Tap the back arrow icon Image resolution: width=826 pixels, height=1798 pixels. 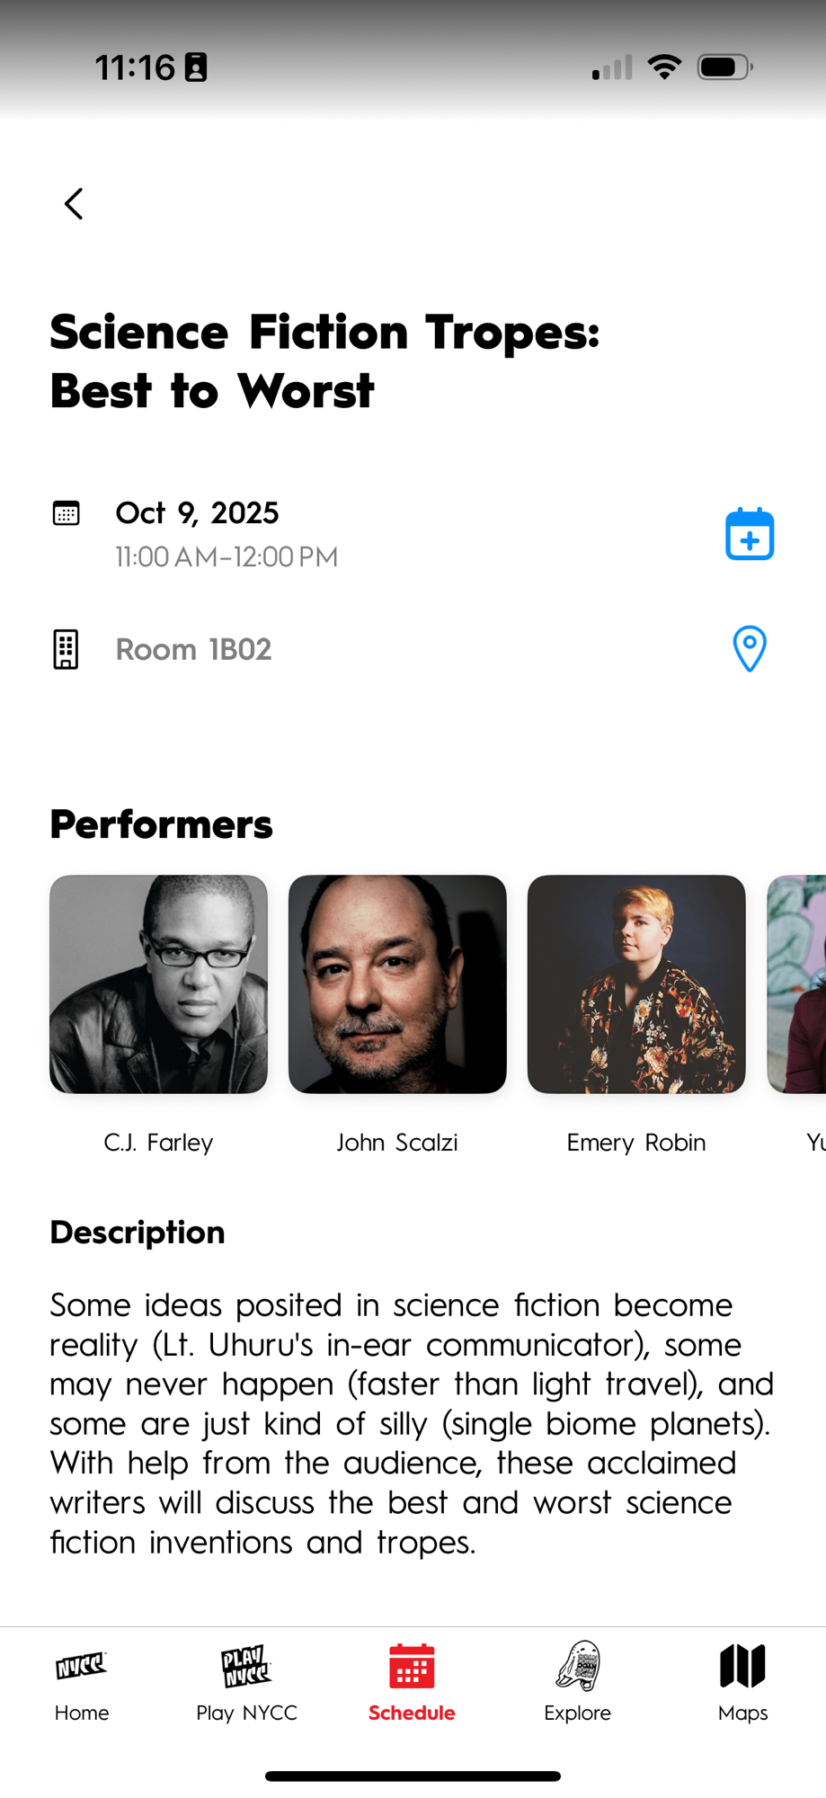pos(74,204)
